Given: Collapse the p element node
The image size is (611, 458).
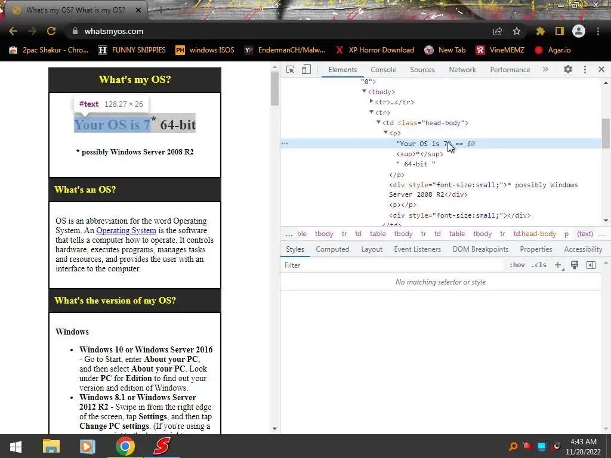Looking at the screenshot, I should [x=386, y=133].
